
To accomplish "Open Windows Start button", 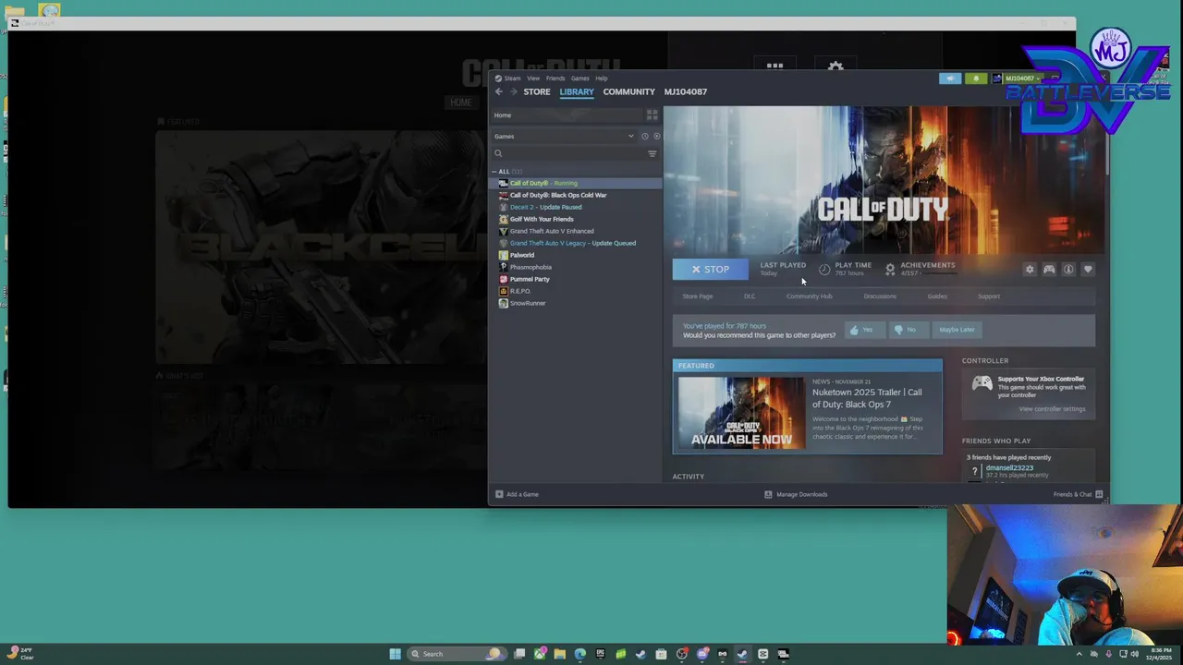I will [395, 654].
